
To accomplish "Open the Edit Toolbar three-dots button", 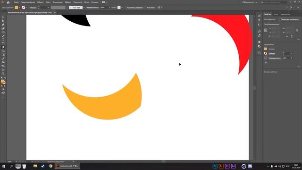I will pos(3,98).
